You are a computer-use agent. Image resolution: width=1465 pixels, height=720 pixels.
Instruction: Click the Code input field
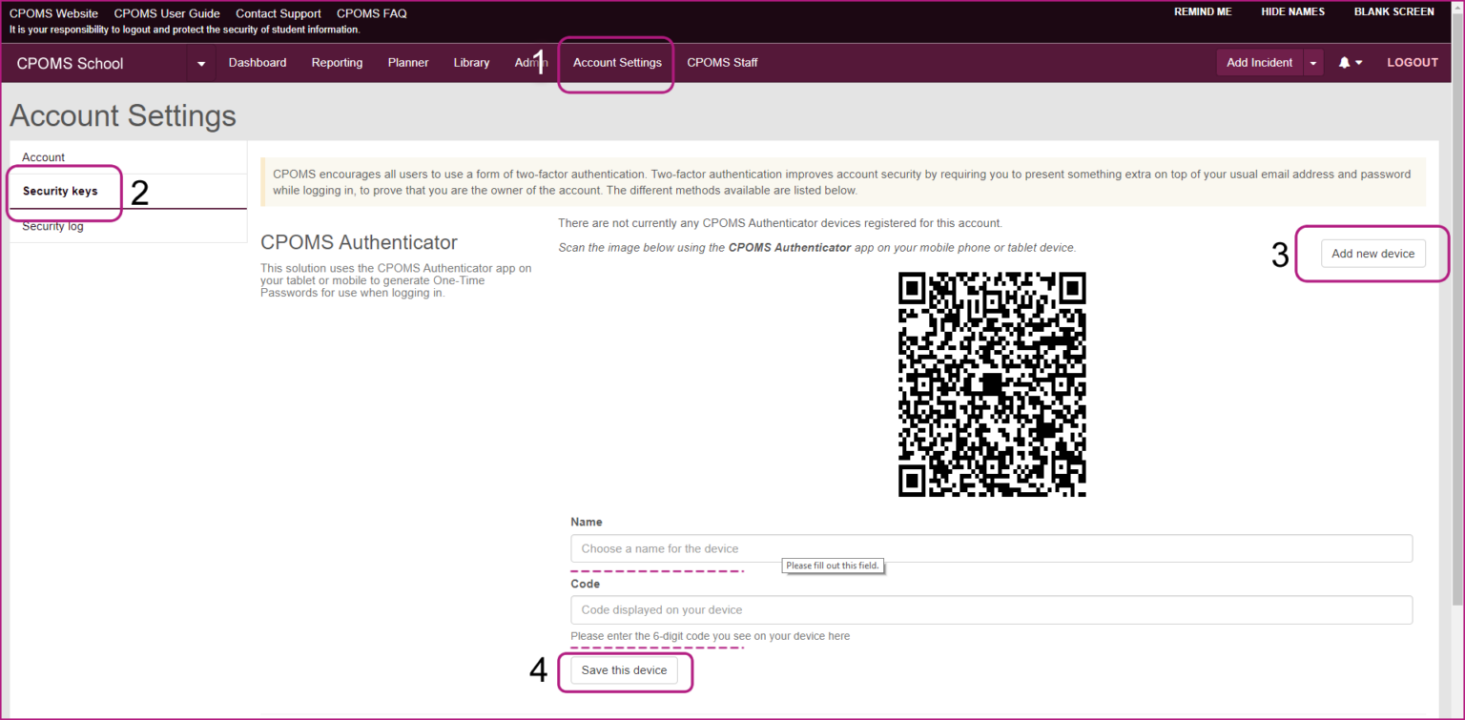(x=990, y=610)
